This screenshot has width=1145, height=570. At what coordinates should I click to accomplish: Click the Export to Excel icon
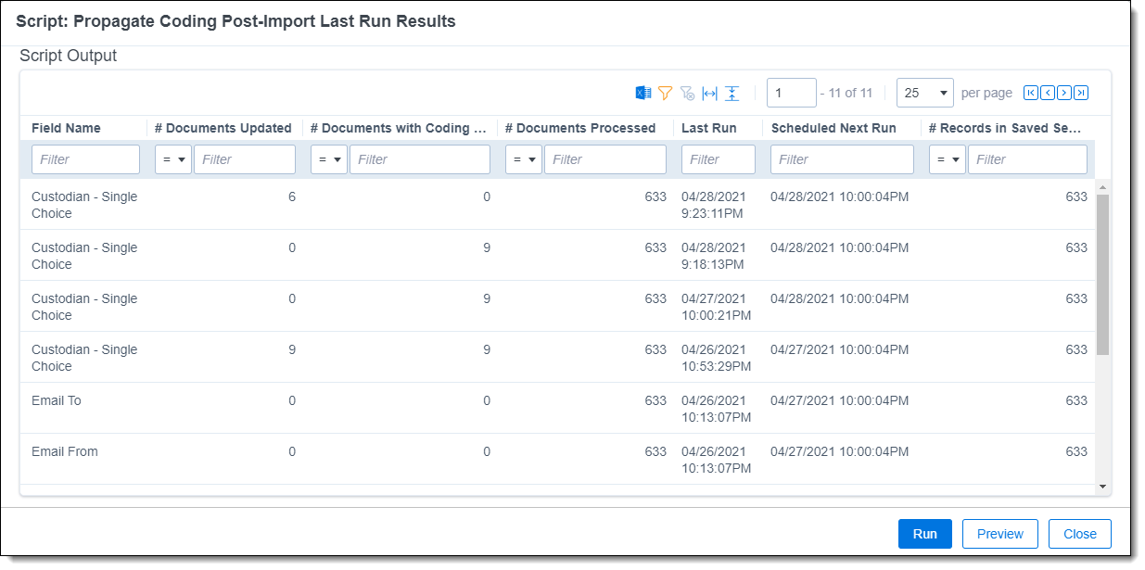(642, 93)
